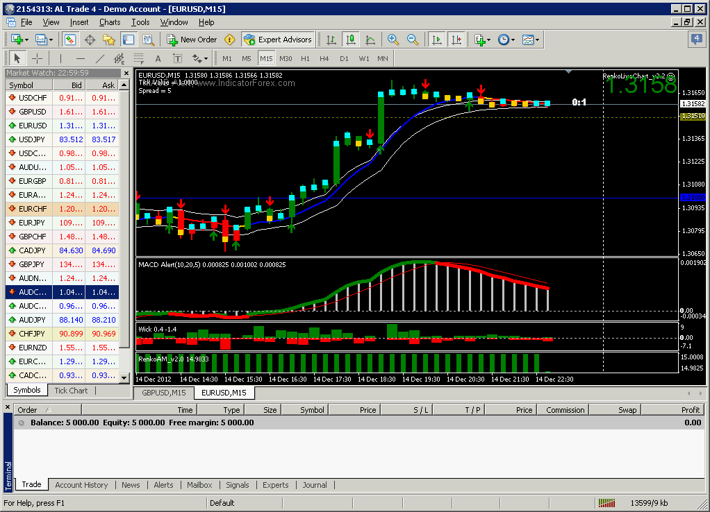Image resolution: width=710 pixels, height=512 pixels.
Task: Open the New Chart toolbar icon
Action: pyautogui.click(x=17, y=40)
